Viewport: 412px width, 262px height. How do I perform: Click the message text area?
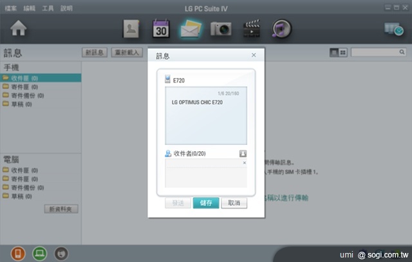[x=206, y=116]
